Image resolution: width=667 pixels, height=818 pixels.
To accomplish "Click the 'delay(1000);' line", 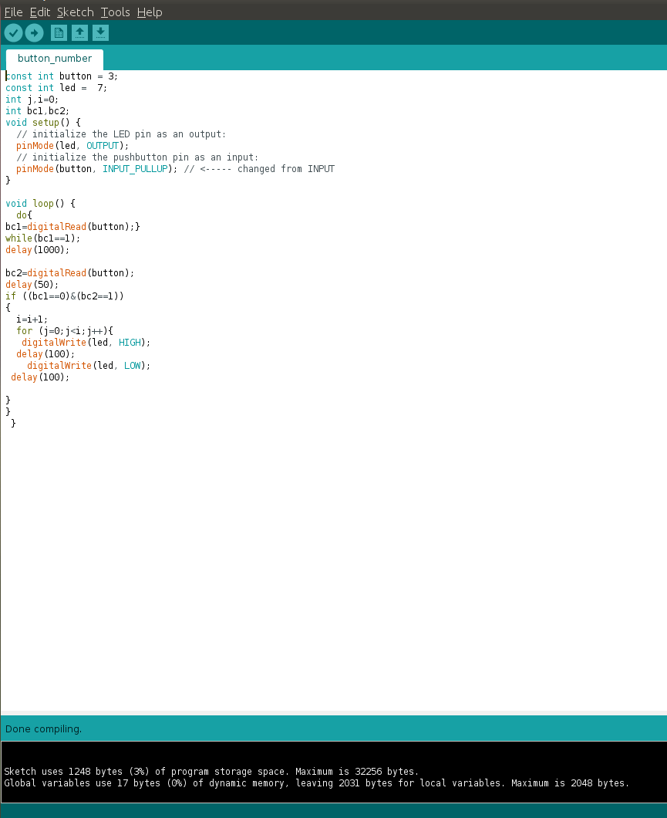I will pyautogui.click(x=38, y=249).
